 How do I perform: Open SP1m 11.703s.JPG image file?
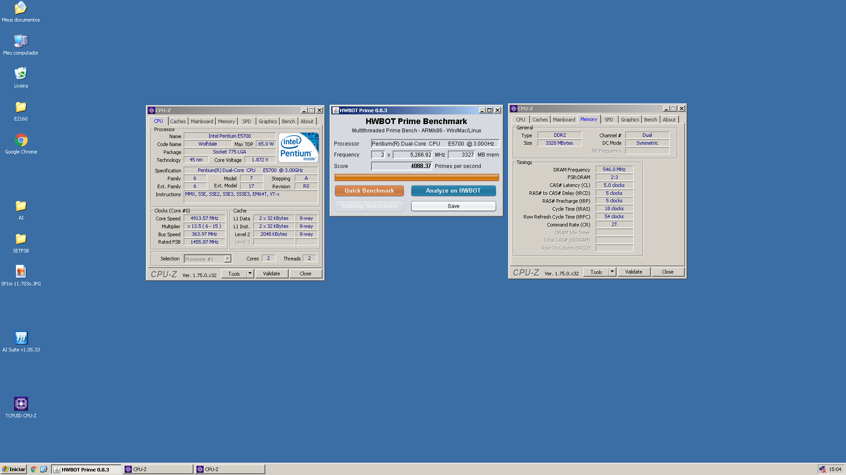click(x=21, y=276)
